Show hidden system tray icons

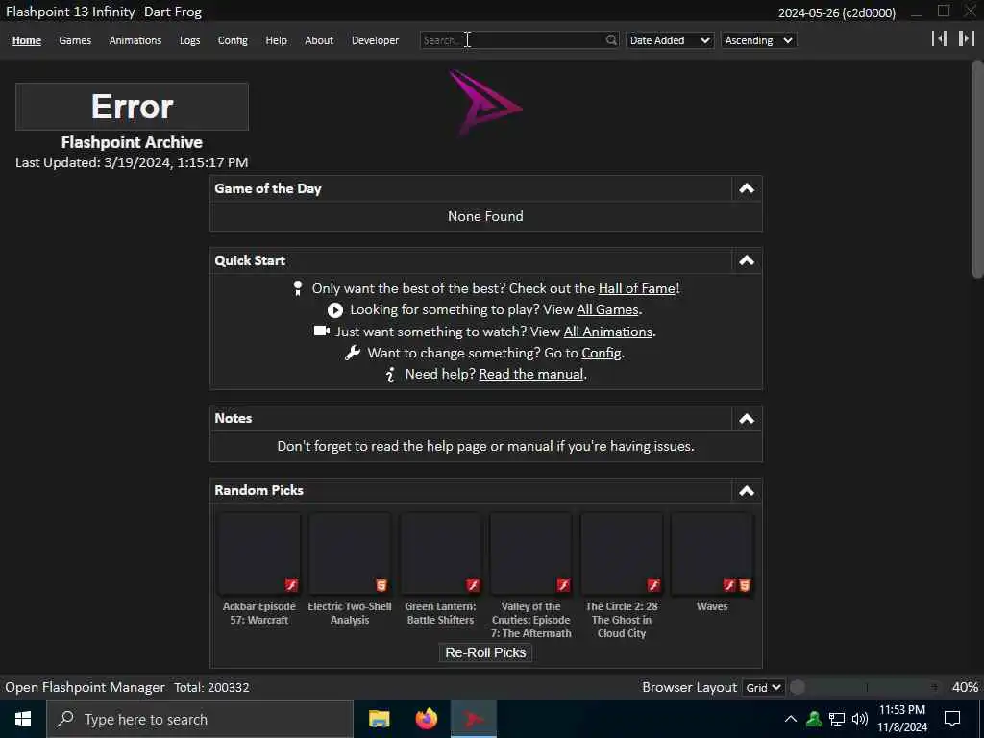pos(791,719)
